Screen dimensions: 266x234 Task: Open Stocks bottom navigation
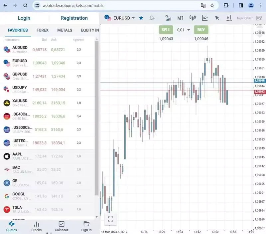37,226
